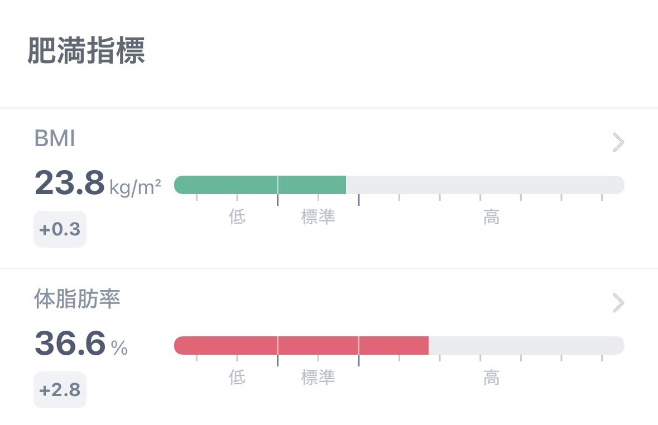Expand 体脂肪率 details via chevron arrow
The height and width of the screenshot is (425, 658).
pos(618,303)
